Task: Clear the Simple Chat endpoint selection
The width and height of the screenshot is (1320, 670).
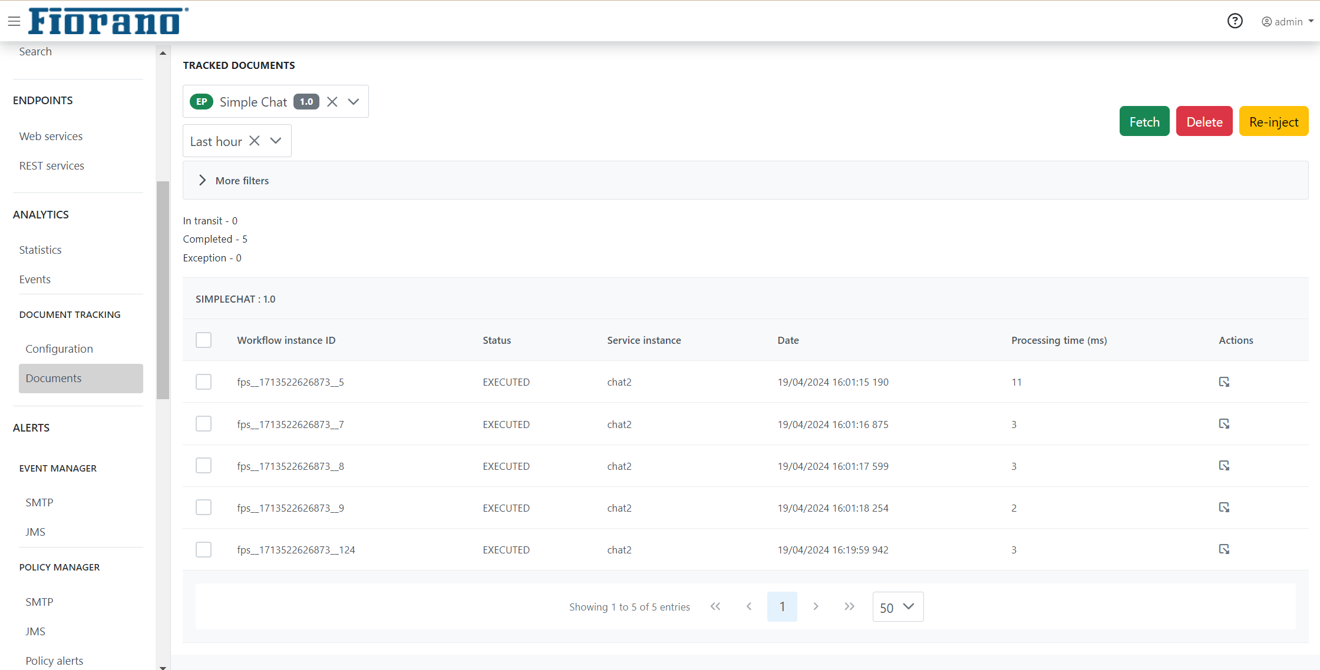Action: click(332, 102)
